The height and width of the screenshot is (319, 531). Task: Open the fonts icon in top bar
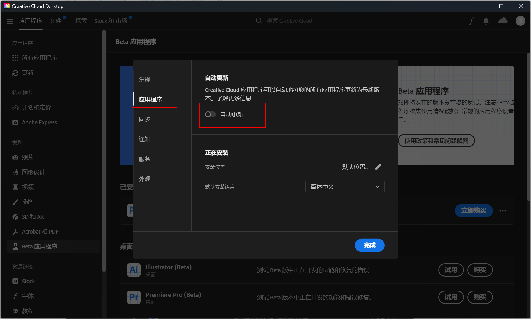(x=471, y=21)
